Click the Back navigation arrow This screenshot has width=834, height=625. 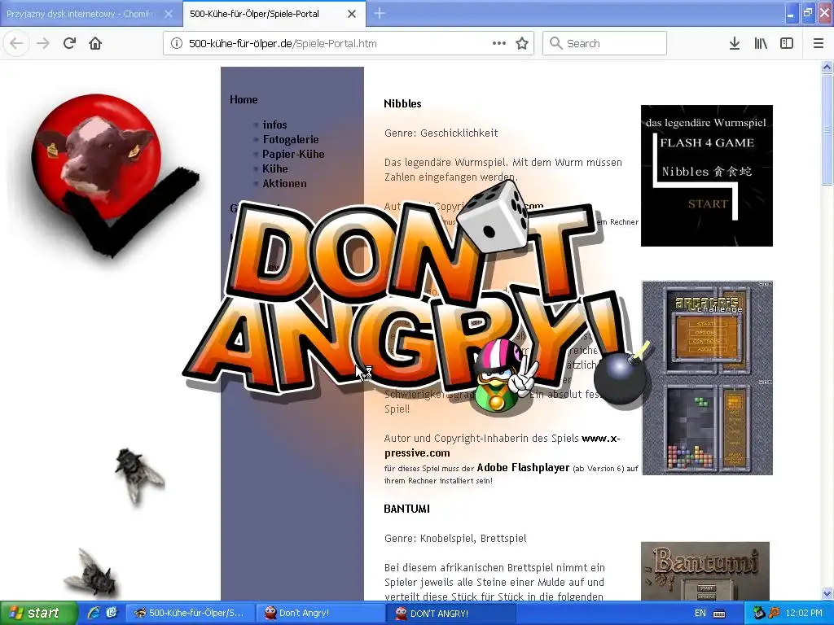(16, 44)
